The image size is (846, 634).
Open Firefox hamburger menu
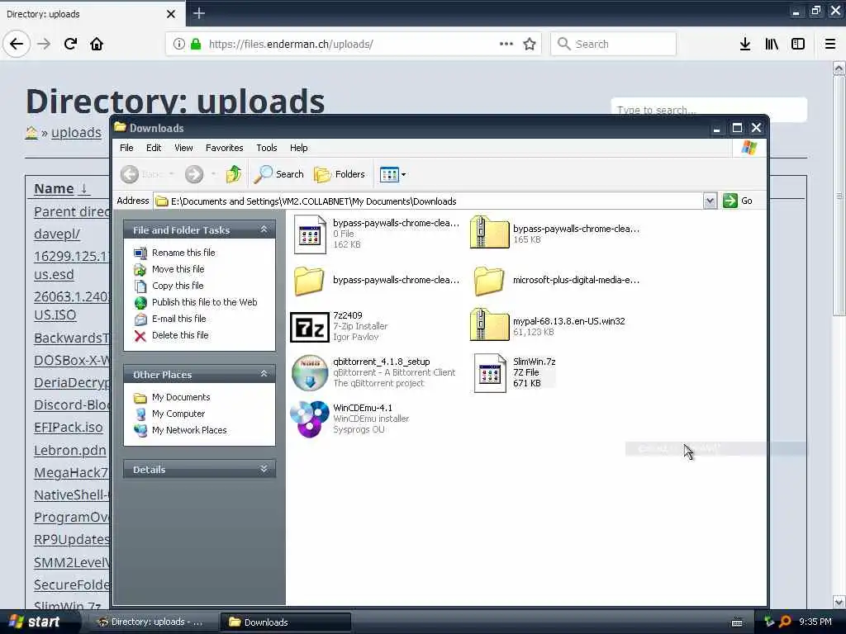point(829,44)
